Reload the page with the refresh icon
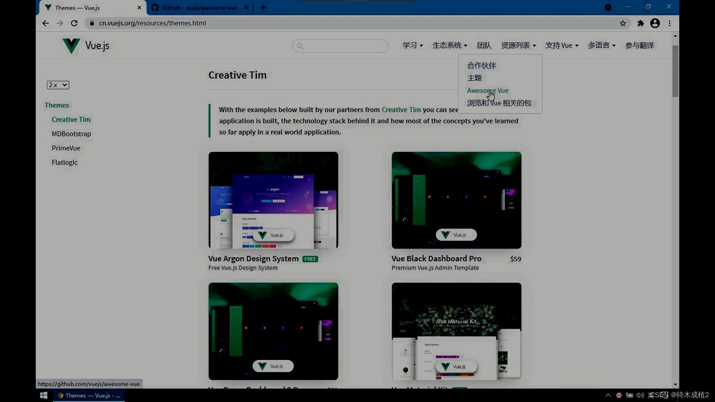Viewport: 715px width, 402px height. coord(74,23)
